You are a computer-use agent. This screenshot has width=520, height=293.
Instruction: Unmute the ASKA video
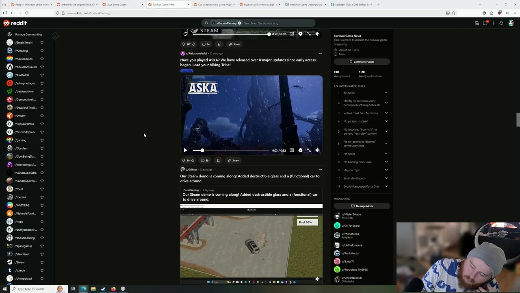317,150
